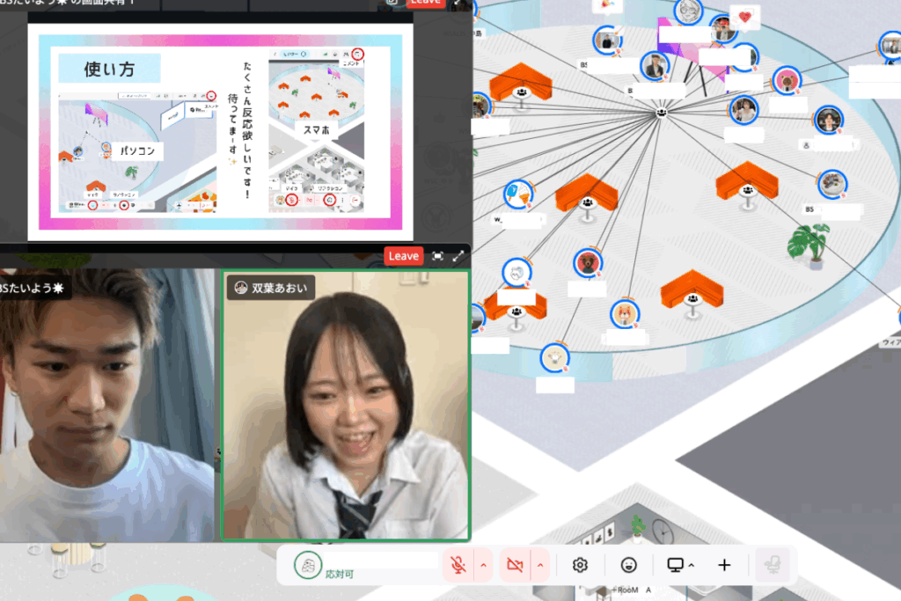Click the away chair icon

pyautogui.click(x=773, y=566)
